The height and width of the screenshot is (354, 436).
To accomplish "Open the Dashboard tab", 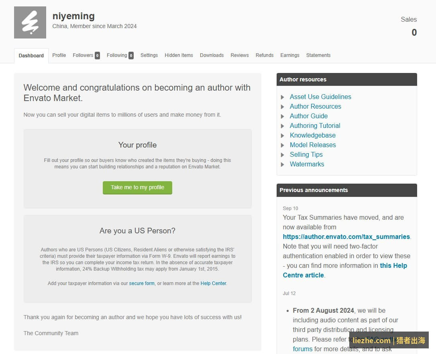I will click(x=31, y=56).
